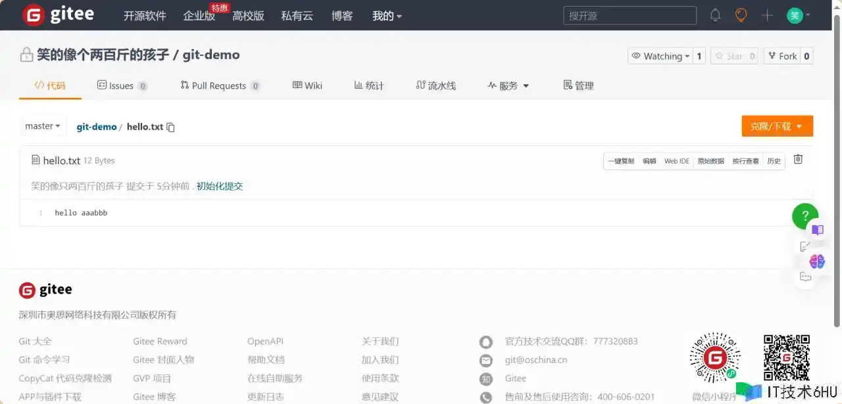
Task: Click the email envelope icon in footer
Action: 485,360
